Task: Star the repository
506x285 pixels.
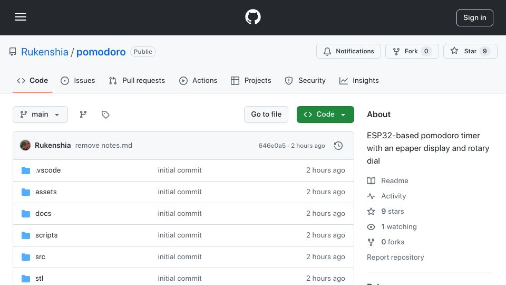Action: (470, 51)
